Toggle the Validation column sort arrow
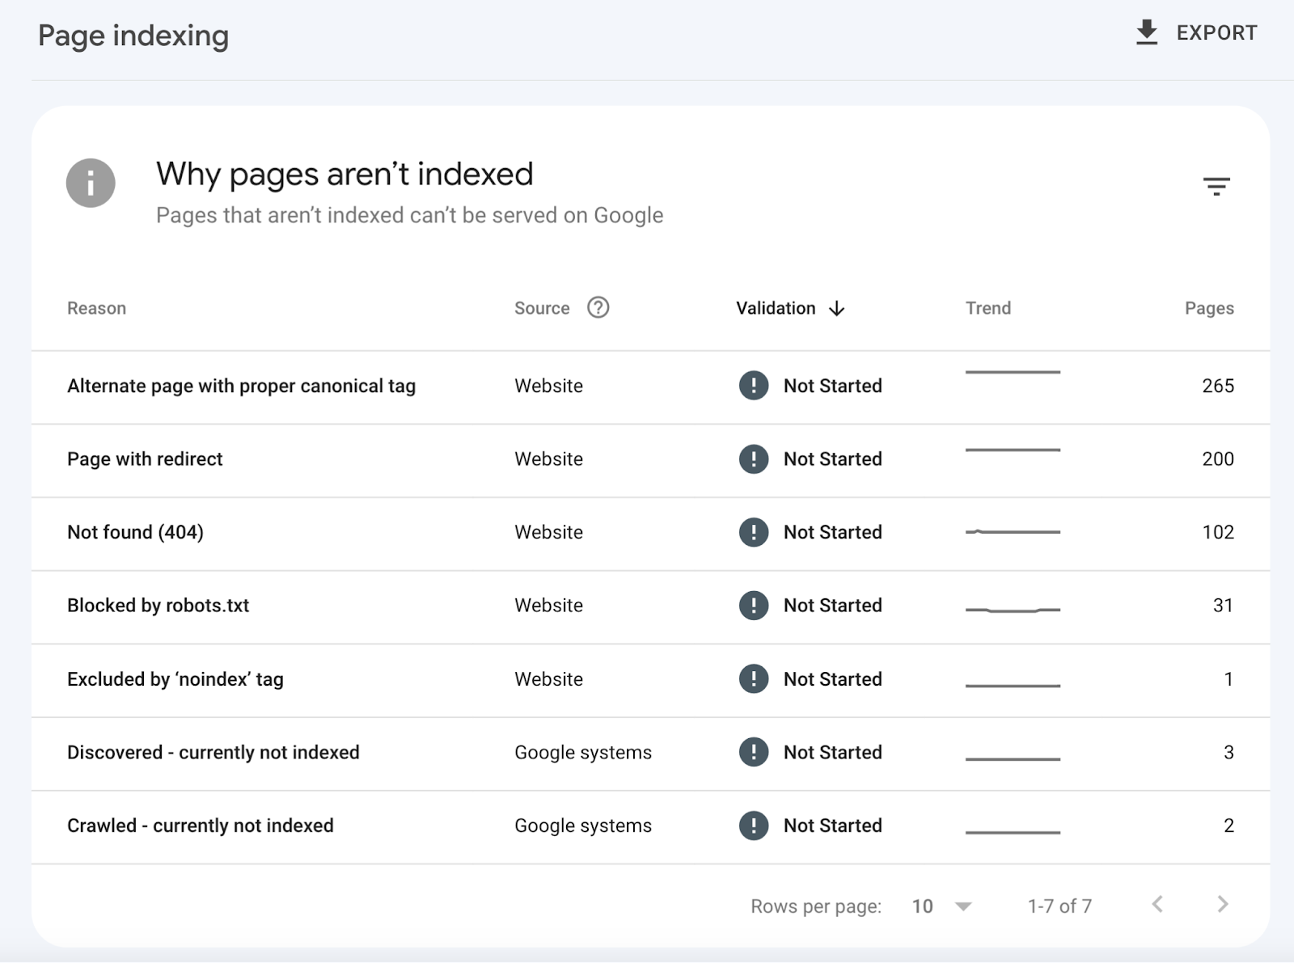The height and width of the screenshot is (963, 1294). [836, 308]
